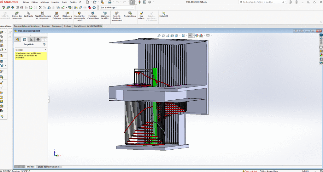Click the Contrainte (mate) tool icon
This screenshot has height=172, width=323.
pos(28,13)
